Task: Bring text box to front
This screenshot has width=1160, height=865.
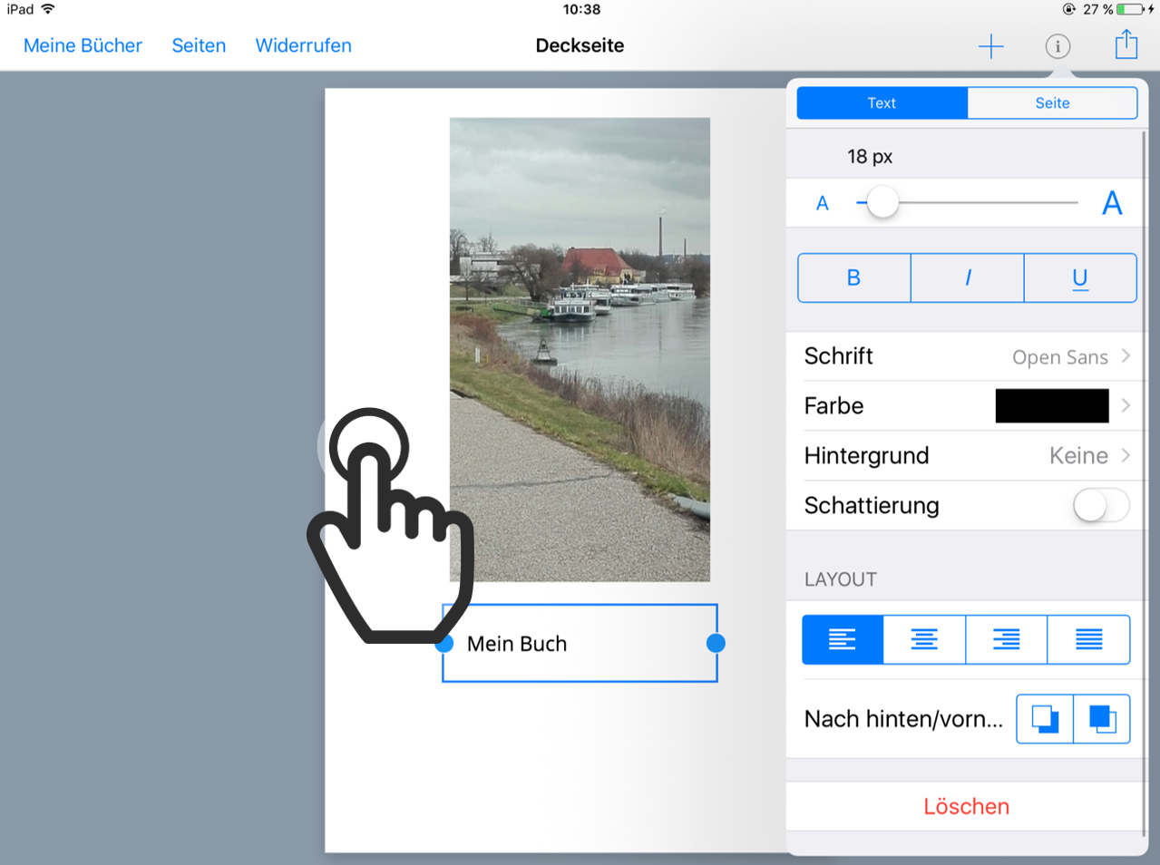Action: (x=1102, y=719)
